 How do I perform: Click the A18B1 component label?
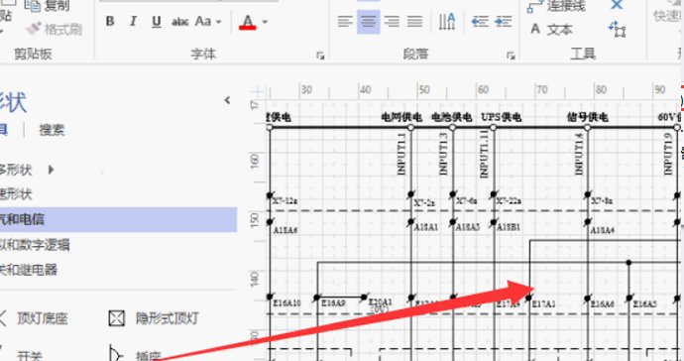pos(509,227)
